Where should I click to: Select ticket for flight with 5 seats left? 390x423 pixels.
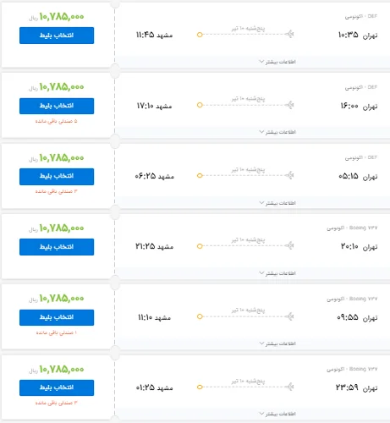pos(57,106)
